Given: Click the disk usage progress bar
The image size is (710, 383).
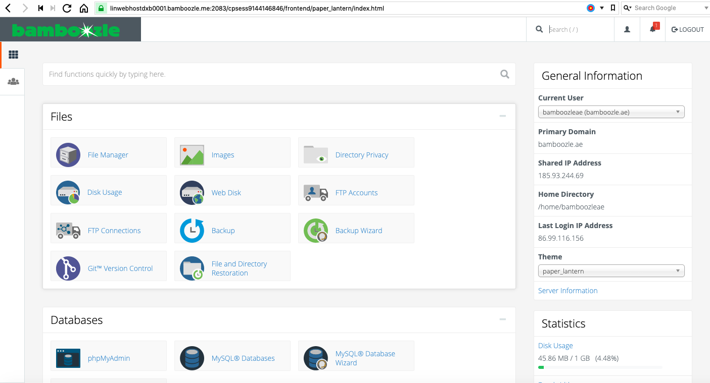Looking at the screenshot, I should coord(600,367).
